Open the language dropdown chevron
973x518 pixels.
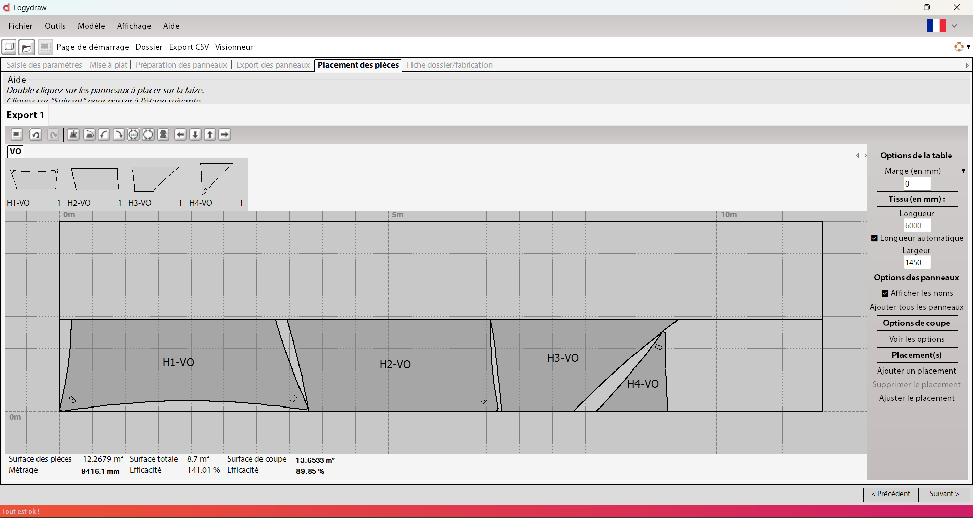tap(954, 26)
